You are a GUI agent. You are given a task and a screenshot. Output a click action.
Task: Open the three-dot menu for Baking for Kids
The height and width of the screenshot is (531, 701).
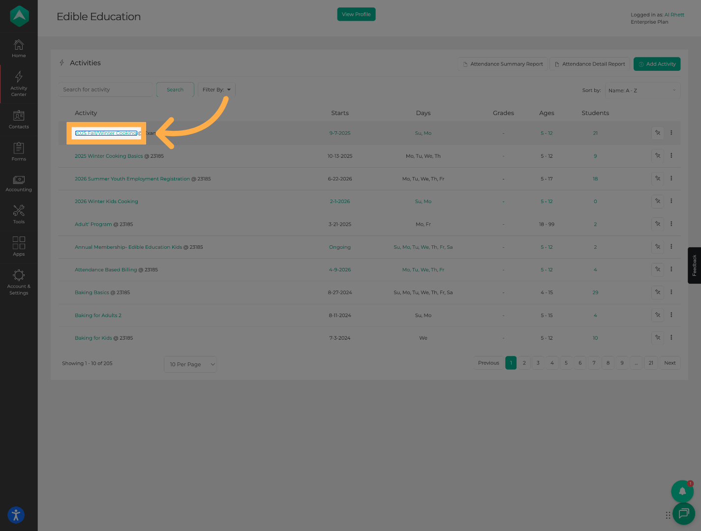(x=671, y=337)
